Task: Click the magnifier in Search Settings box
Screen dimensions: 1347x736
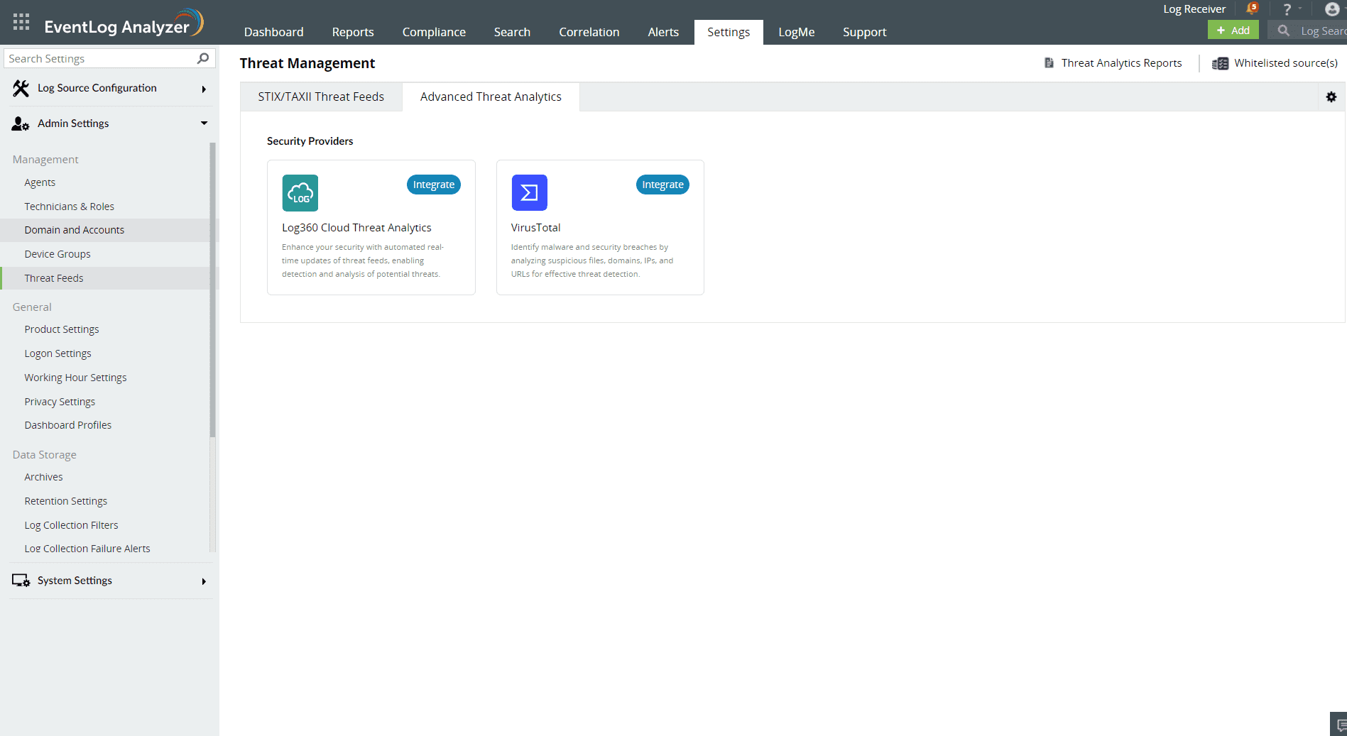Action: tap(203, 58)
